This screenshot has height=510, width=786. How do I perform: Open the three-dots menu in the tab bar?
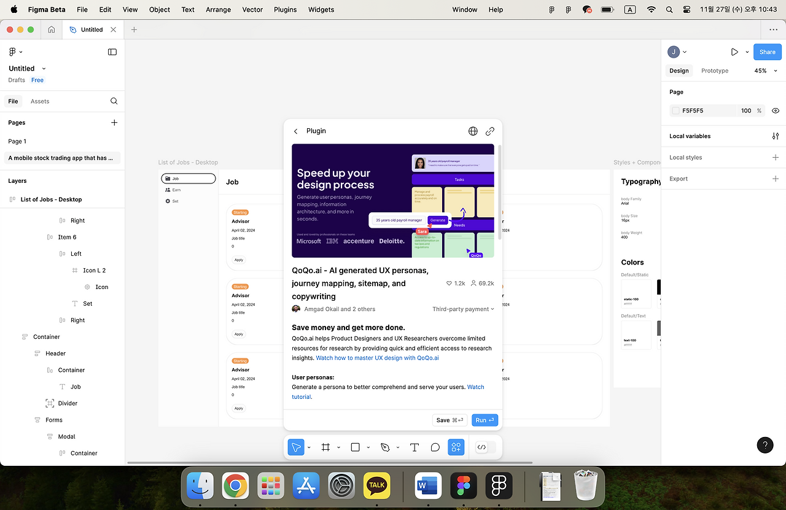pos(773,29)
